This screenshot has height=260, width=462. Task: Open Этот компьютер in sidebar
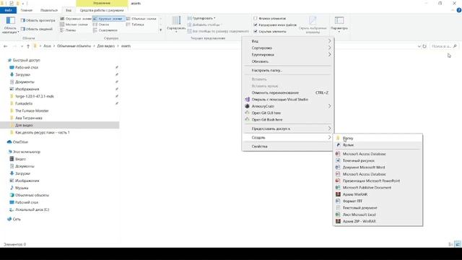tap(26, 152)
